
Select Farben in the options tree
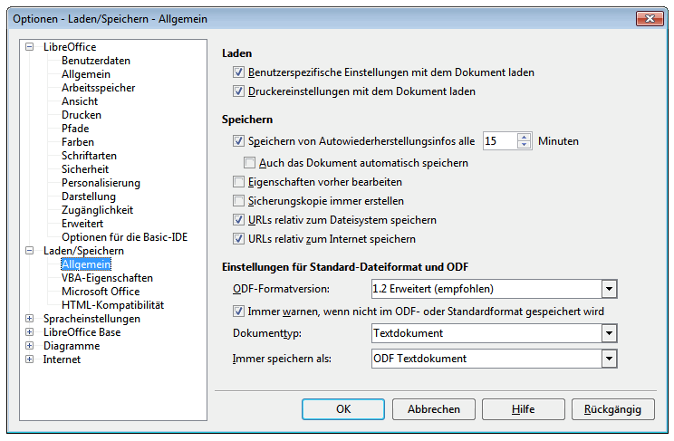(78, 142)
